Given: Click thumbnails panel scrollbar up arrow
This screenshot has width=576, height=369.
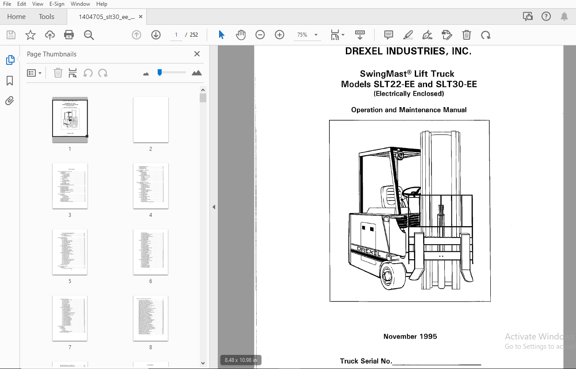Looking at the screenshot, I should pyautogui.click(x=203, y=89).
